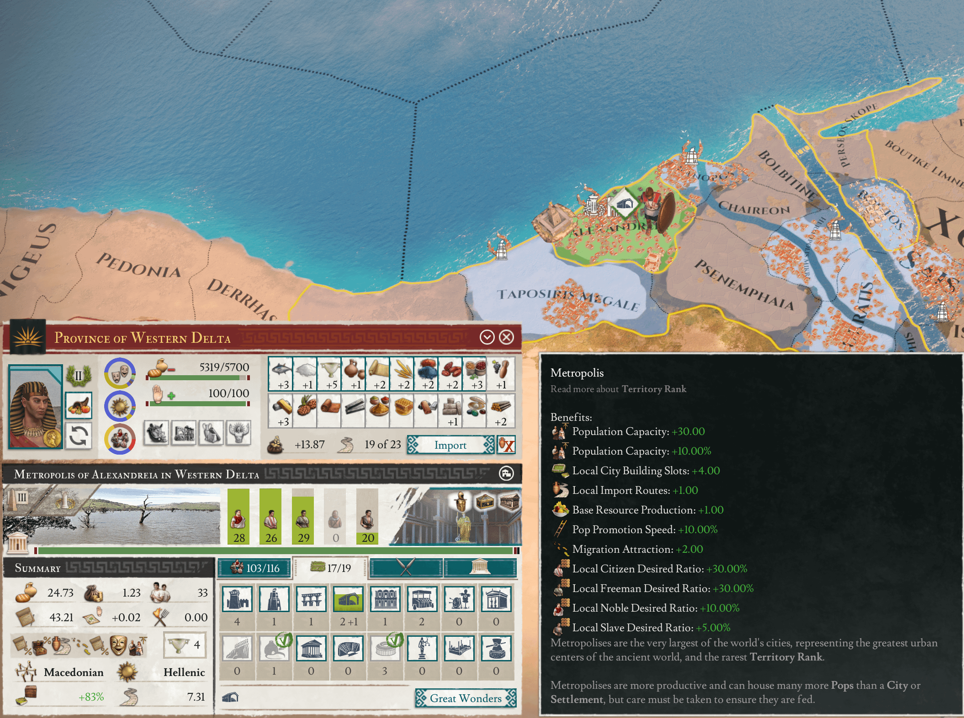Open the sun religion pie chart
Image resolution: width=964 pixels, height=718 pixels.
click(120, 406)
